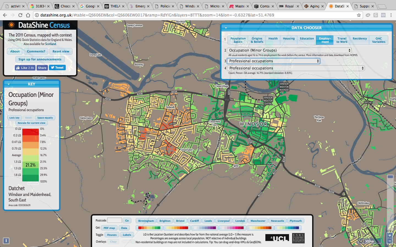Collapse the KEY panel with its arrow
The height and width of the screenshot is (247, 396).
(9, 84)
